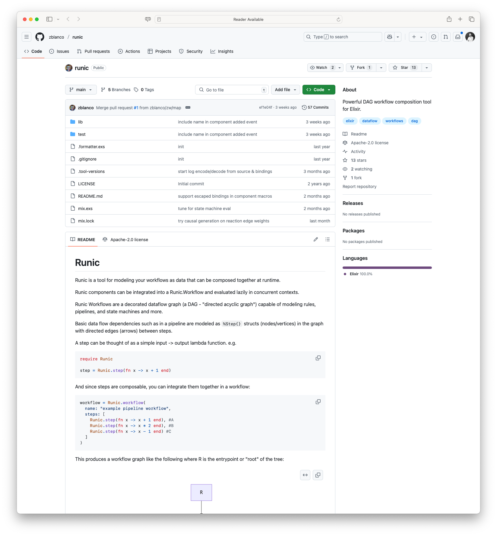Image resolution: width=497 pixels, height=536 pixels.
Task: View commit history via the 57 Commits icon
Action: point(315,107)
